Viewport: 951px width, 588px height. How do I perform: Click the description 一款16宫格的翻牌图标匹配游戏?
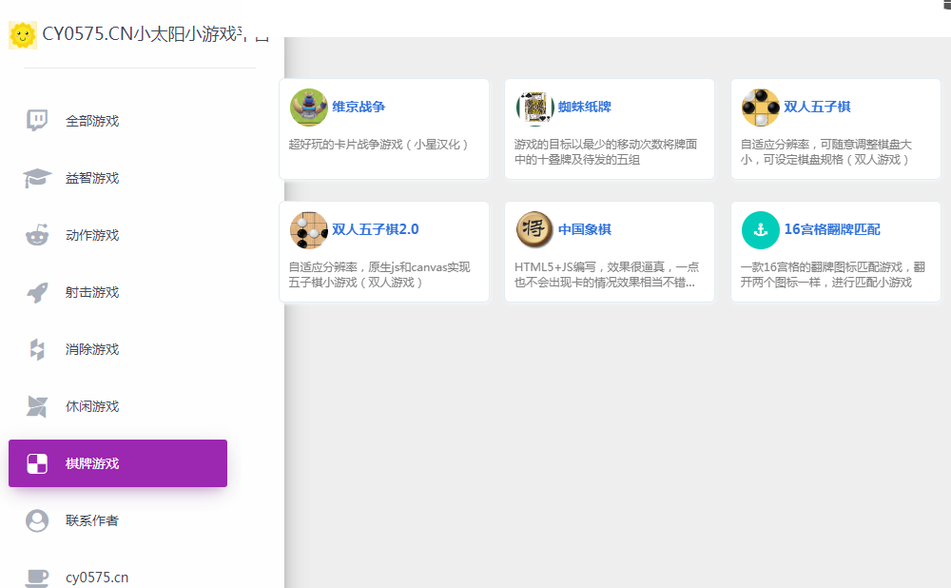[832, 274]
